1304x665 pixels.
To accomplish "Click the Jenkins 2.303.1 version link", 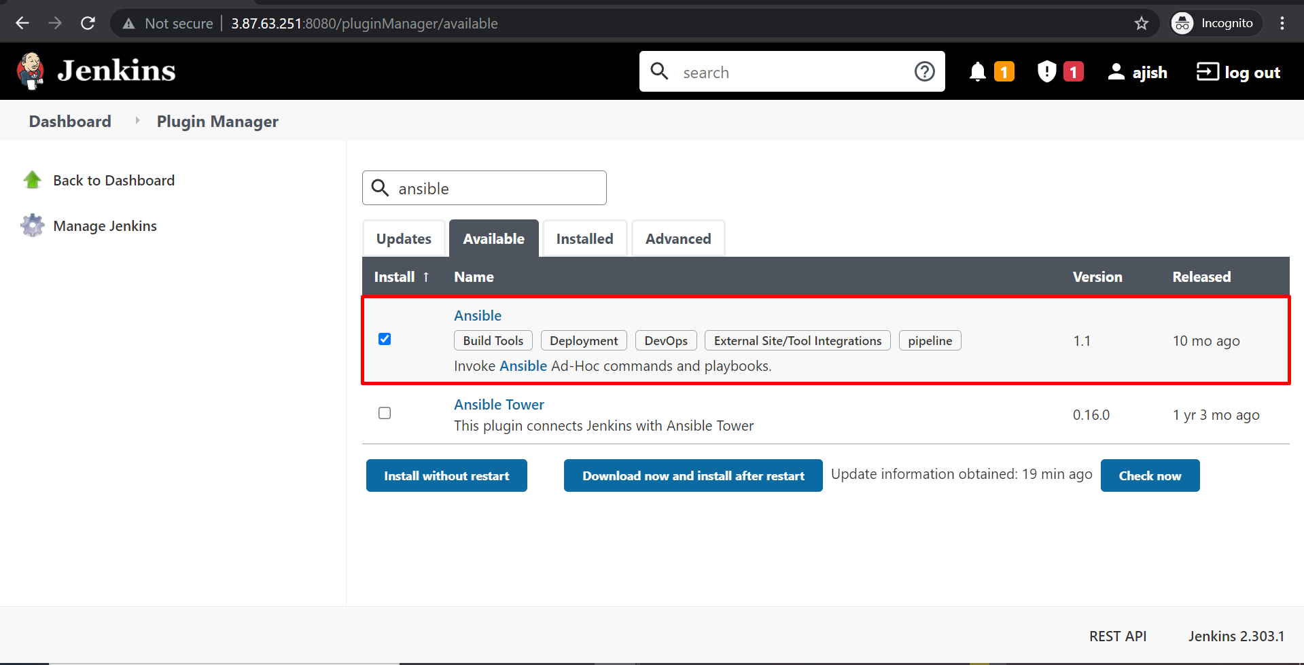I will tap(1236, 636).
